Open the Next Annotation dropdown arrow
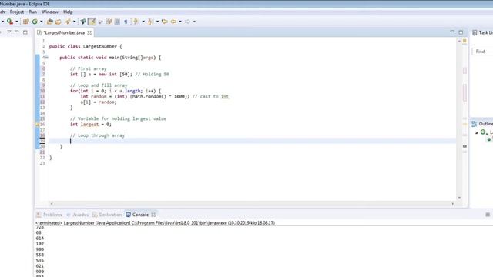Screen dimensions: 493x277 (x=143, y=22)
